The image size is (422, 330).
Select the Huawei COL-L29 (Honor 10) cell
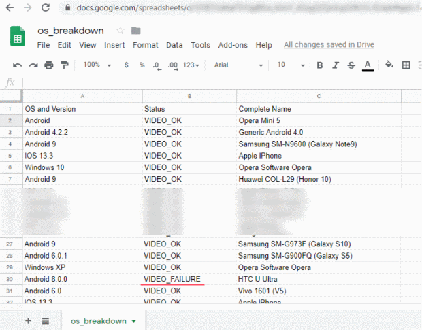coord(319,179)
